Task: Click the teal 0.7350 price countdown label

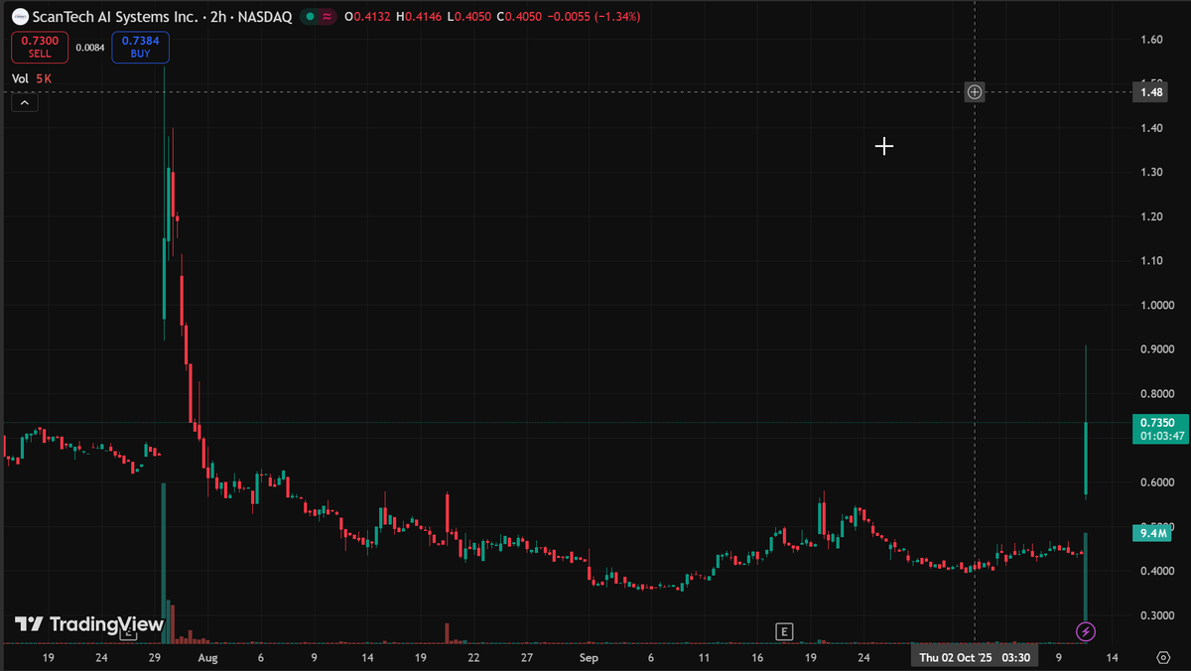Action: point(1159,427)
